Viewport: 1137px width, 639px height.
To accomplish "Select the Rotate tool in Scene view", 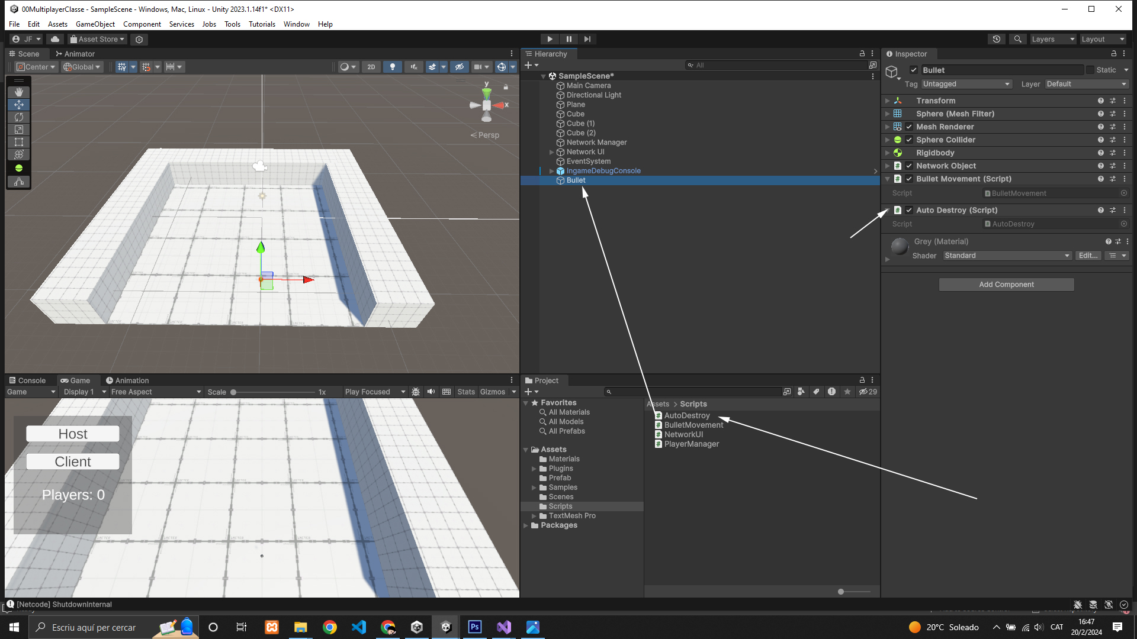I will tap(19, 117).
